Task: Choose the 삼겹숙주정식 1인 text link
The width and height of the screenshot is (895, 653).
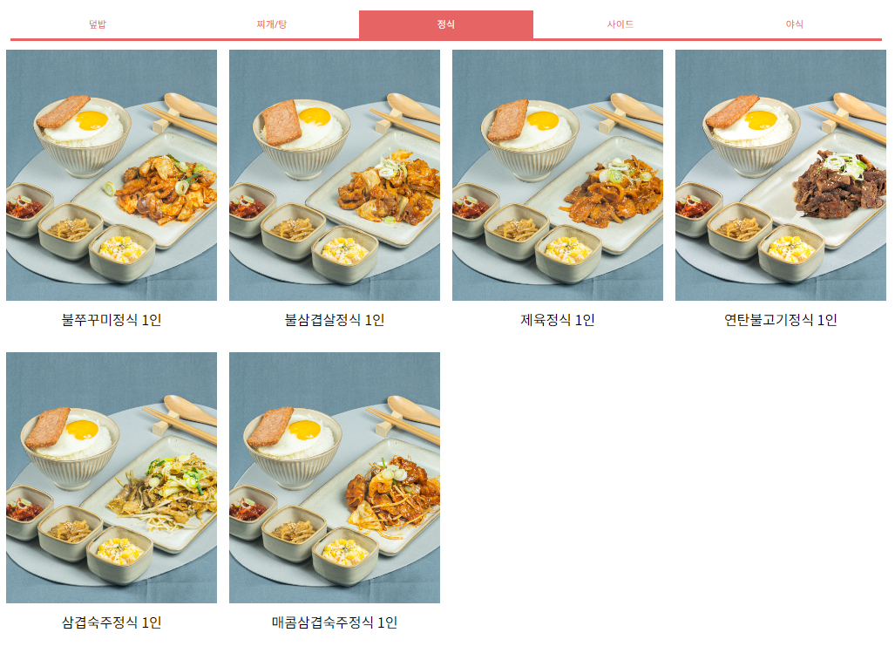Action: coord(112,622)
